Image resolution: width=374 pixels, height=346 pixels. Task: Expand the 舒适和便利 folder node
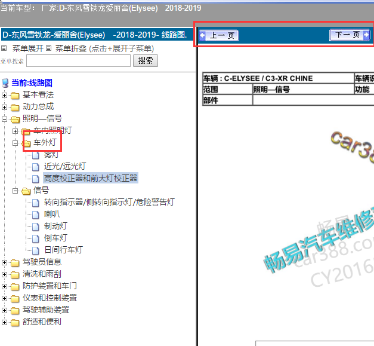coord(4,322)
